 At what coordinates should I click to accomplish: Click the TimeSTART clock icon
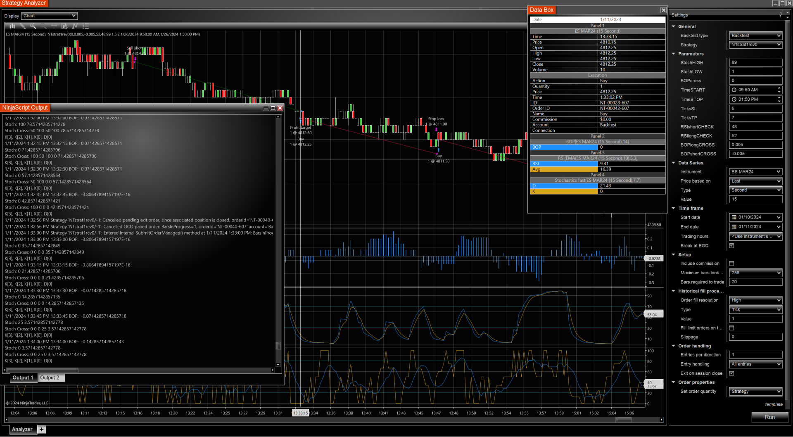[734, 90]
